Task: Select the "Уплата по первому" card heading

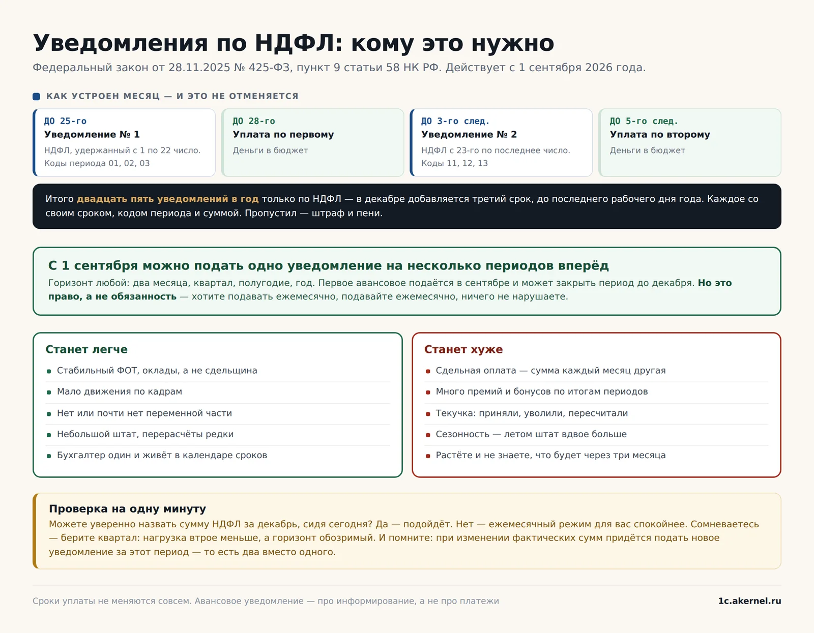Action: point(283,134)
